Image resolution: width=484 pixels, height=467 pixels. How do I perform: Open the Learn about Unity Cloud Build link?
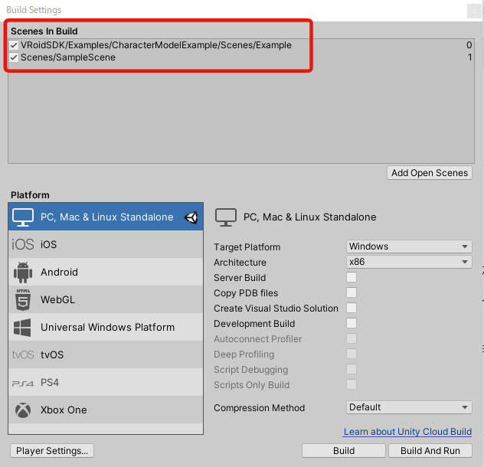click(x=407, y=432)
